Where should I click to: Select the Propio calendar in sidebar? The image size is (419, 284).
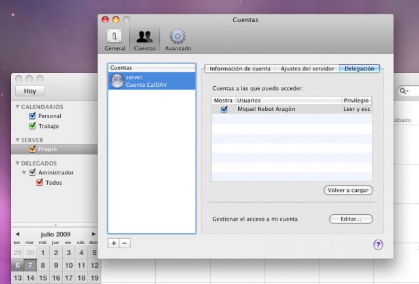click(x=54, y=150)
